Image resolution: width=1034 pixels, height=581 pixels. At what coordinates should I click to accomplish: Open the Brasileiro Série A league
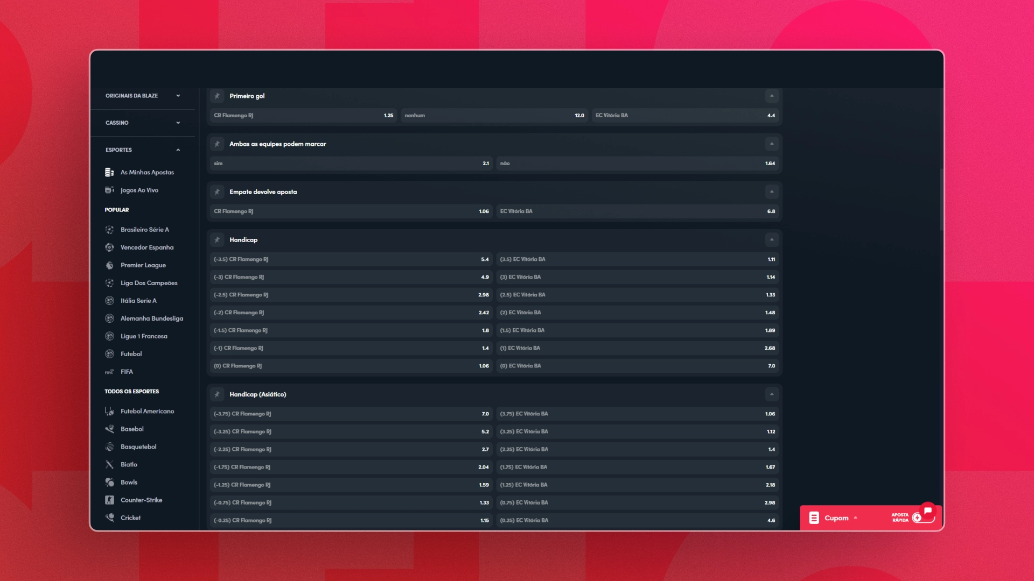pyautogui.click(x=144, y=229)
